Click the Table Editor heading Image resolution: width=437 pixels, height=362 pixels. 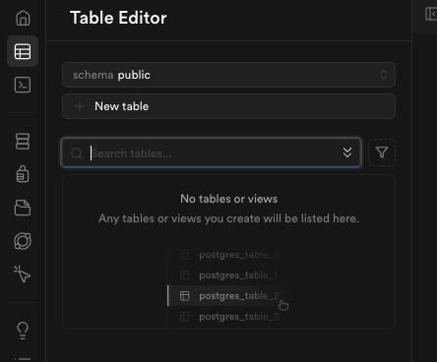(118, 18)
